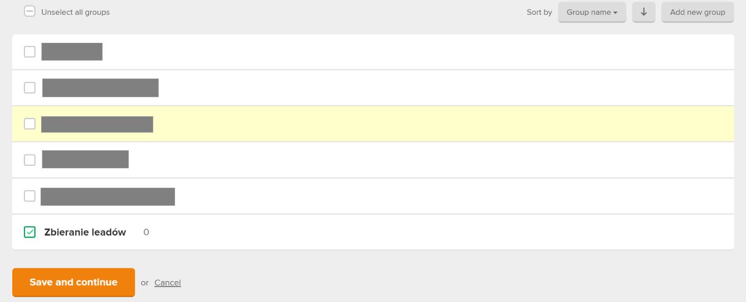Image resolution: width=746 pixels, height=302 pixels.
Task: Click the longest redacted group name
Action: (x=108, y=196)
